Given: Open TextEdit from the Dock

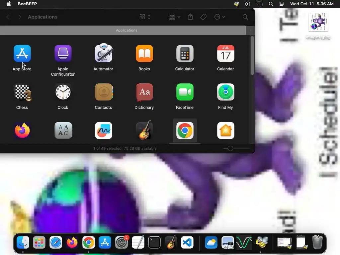Looking at the screenshot, I should pyautogui.click(x=138, y=242).
